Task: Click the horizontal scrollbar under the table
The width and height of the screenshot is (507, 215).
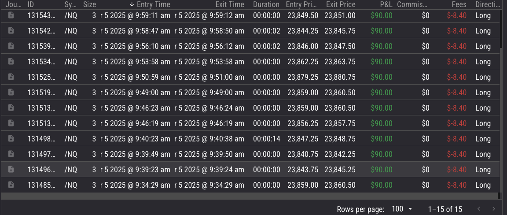Action: pos(250,196)
